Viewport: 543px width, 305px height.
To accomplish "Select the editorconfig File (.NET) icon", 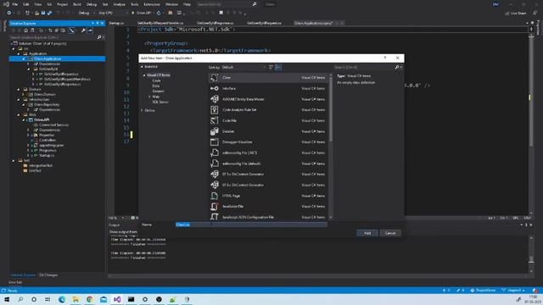I will 215,152.
